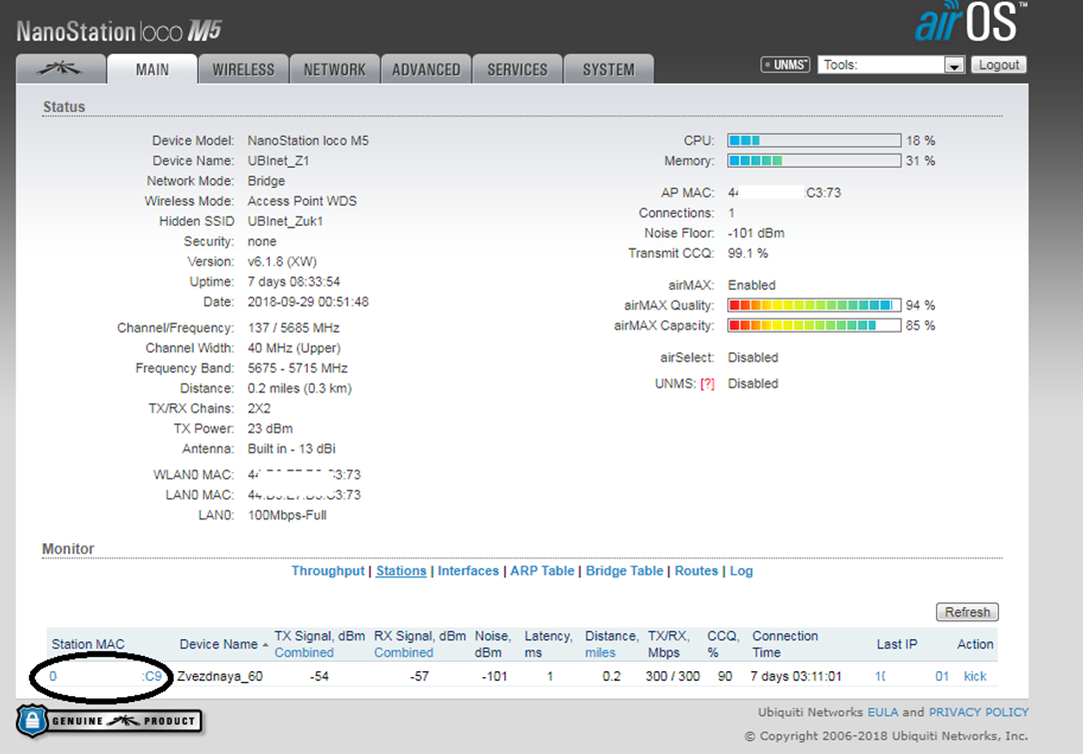1083x754 pixels.
Task: Click the Refresh button
Action: [x=967, y=612]
